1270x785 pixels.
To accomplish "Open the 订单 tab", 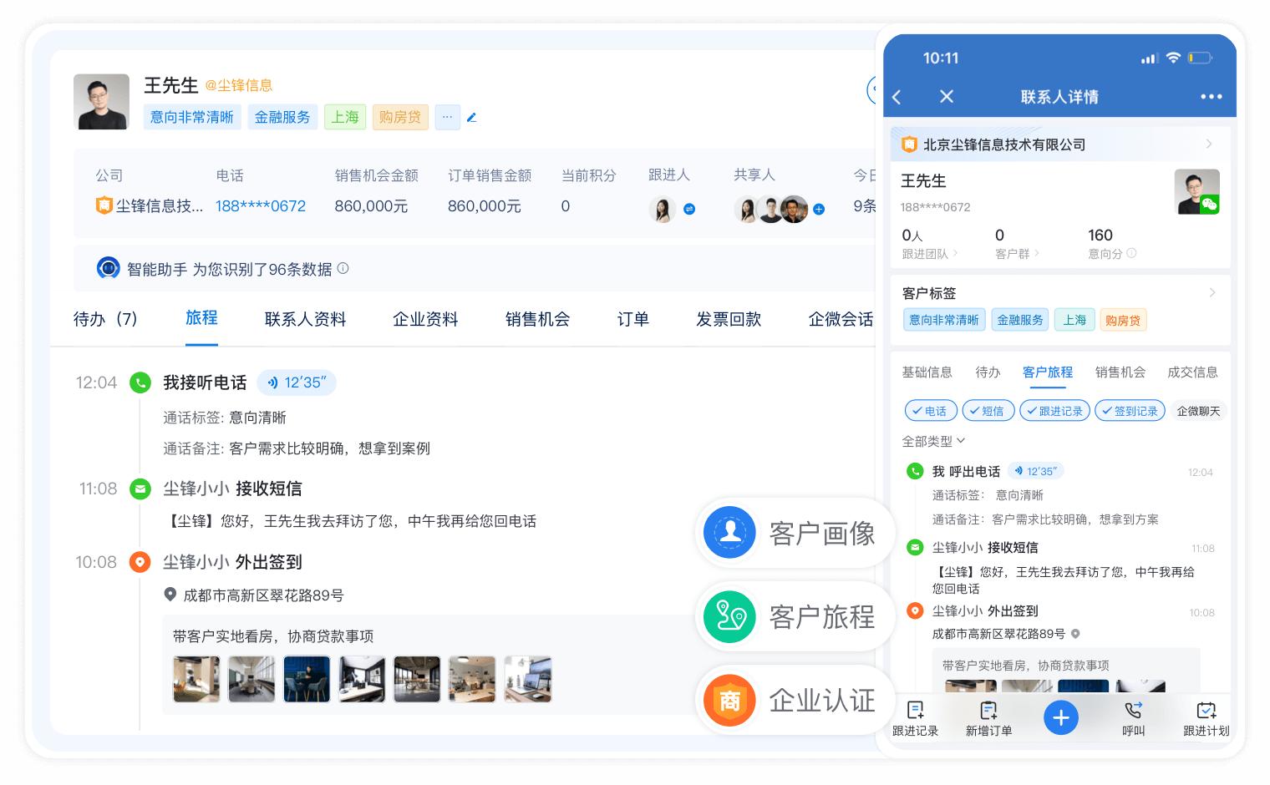I will tap(632, 319).
